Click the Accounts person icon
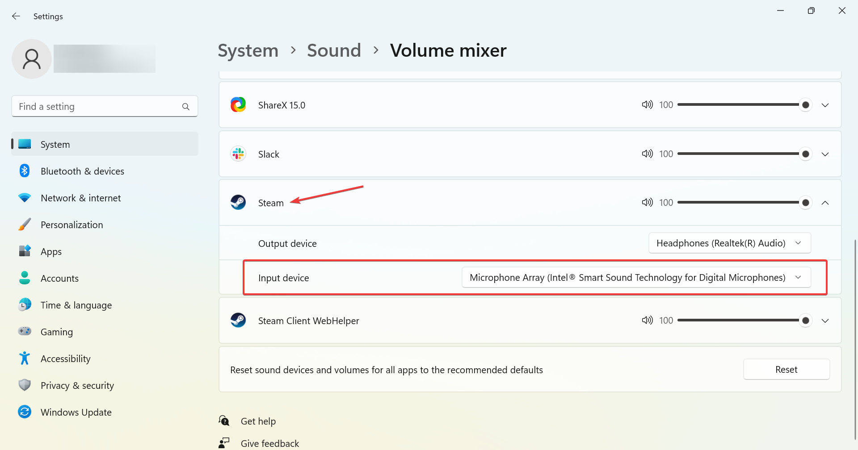 [x=25, y=278]
